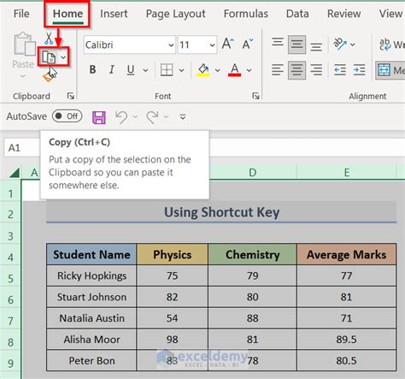This screenshot has height=379, width=405.
Task: Decrease font size with small A icon
Action: [248, 44]
